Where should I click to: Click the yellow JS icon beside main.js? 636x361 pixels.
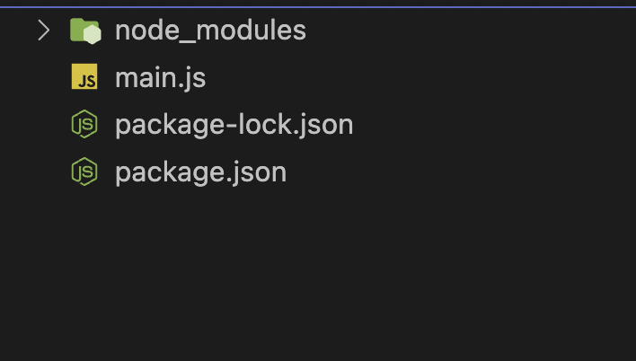(84, 79)
